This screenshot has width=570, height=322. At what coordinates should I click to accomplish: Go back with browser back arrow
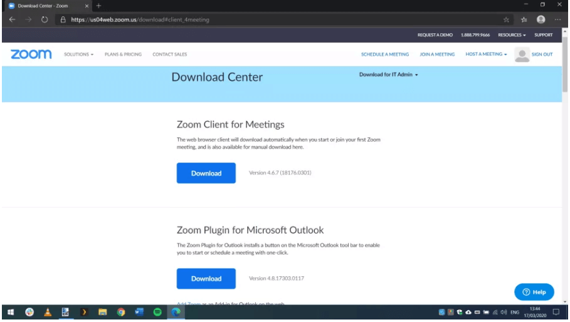click(13, 19)
